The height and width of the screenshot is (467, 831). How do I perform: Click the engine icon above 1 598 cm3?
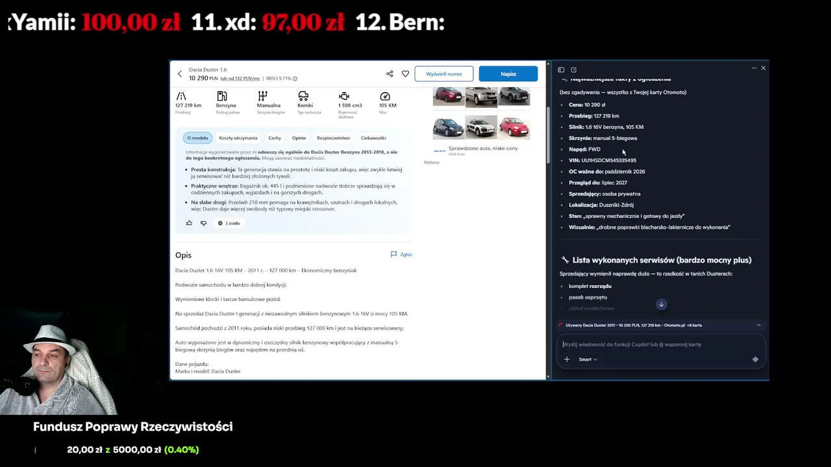point(344,96)
